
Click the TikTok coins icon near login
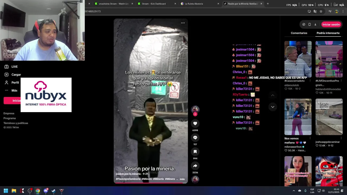pos(304,24)
